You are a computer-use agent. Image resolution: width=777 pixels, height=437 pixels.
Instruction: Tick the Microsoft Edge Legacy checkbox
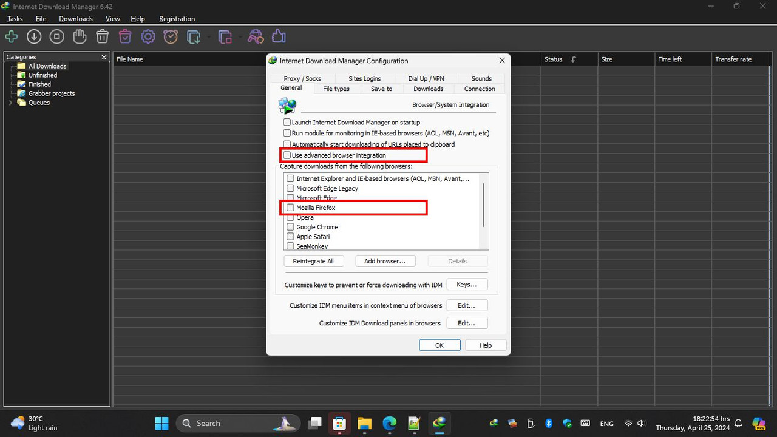(x=291, y=188)
